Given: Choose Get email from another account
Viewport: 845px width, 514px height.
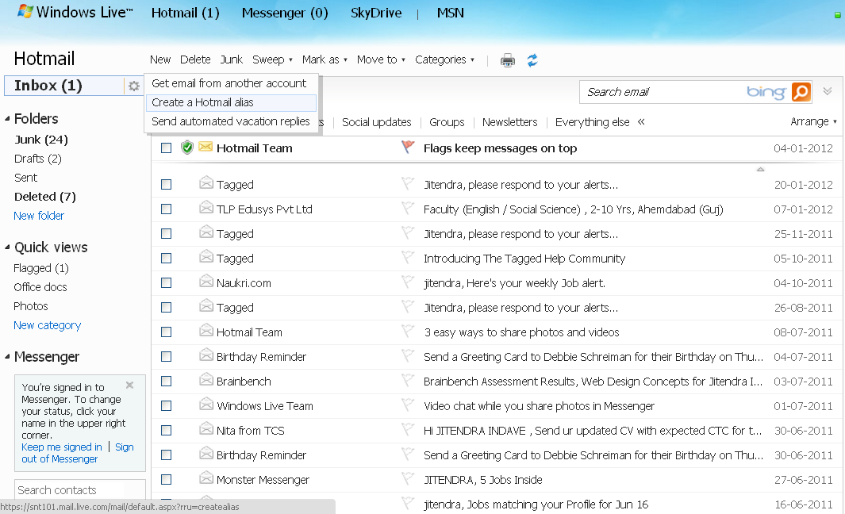Looking at the screenshot, I should point(229,83).
